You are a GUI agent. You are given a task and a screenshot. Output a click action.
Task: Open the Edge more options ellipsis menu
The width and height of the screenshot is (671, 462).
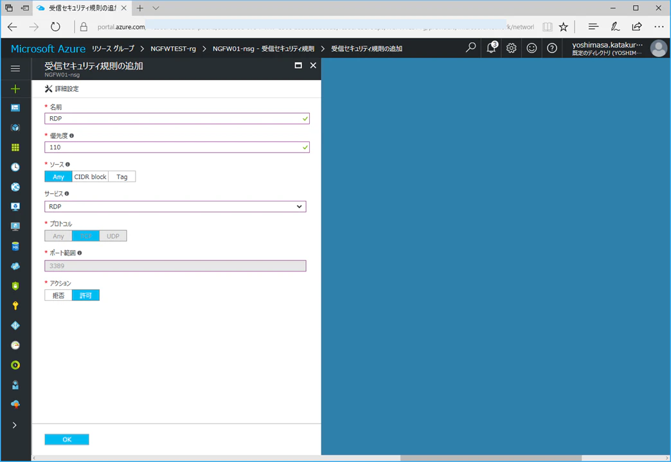click(x=659, y=27)
